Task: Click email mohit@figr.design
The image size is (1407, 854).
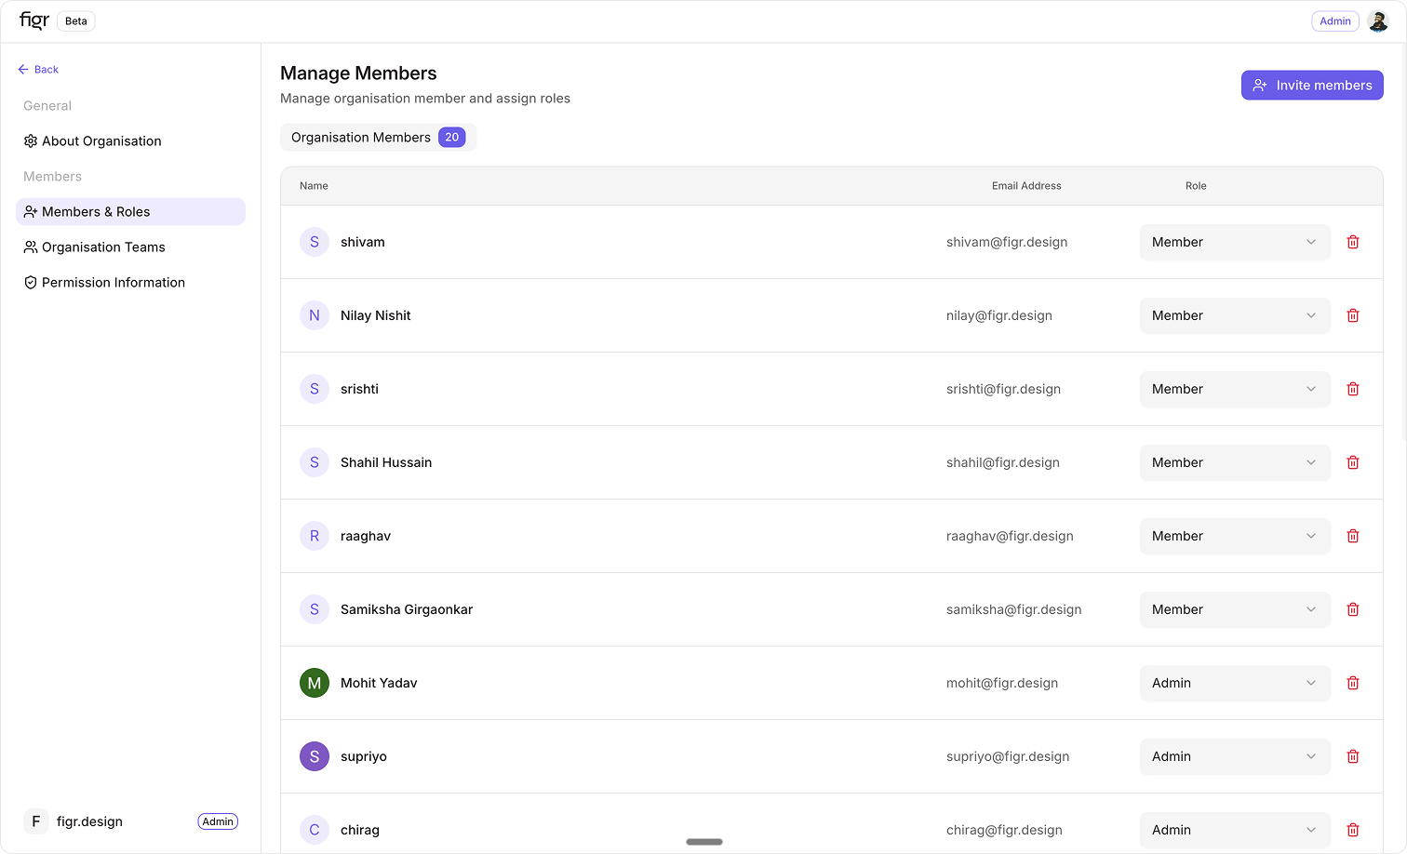Action: point(1002,683)
